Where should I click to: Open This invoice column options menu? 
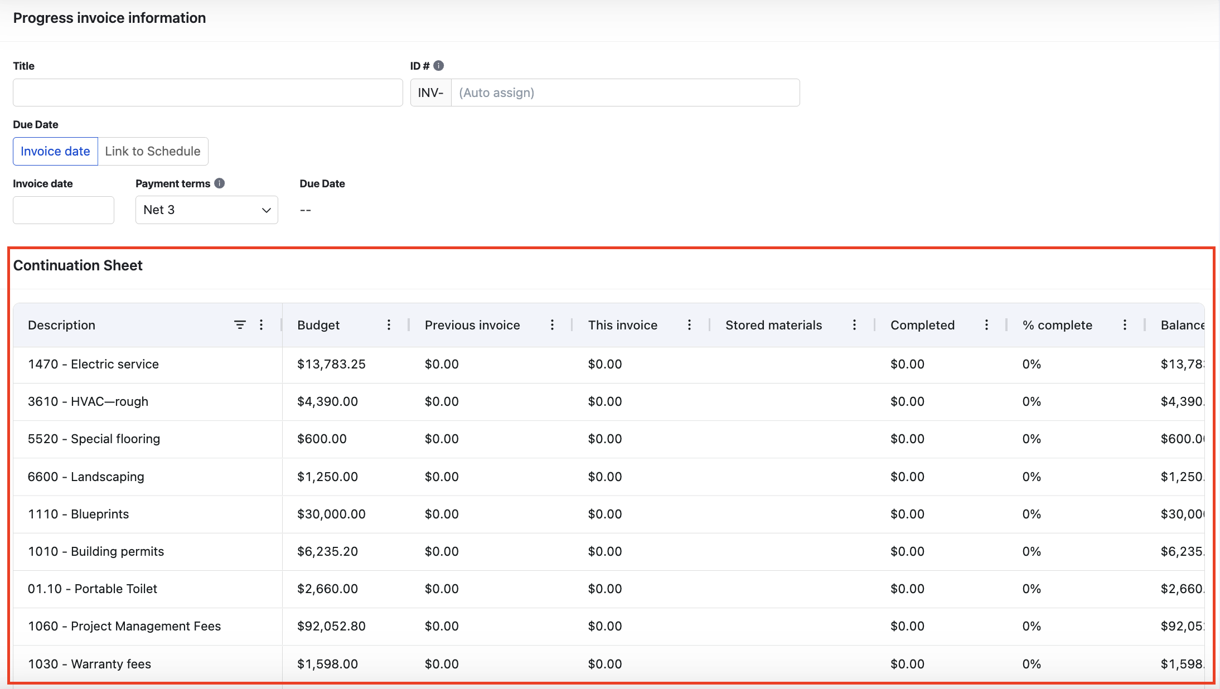coord(689,325)
